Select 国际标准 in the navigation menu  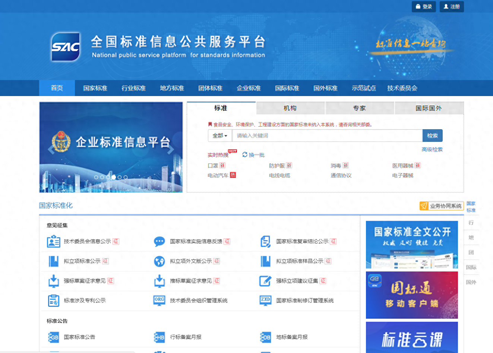(287, 88)
